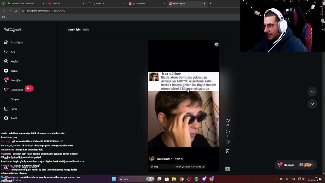Reload the Instagram page
325x183 pixels.
(x=16, y=11)
